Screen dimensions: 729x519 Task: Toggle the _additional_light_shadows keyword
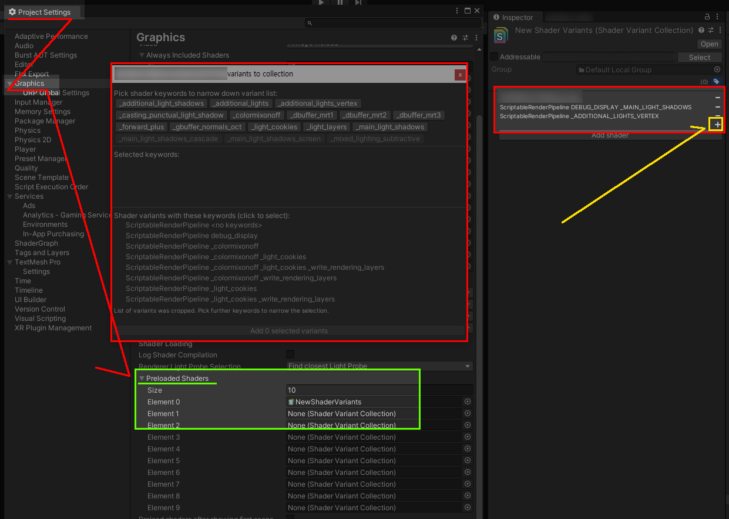161,103
